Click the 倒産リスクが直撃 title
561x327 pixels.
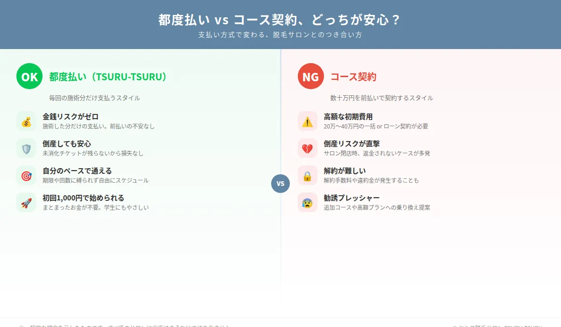352,144
